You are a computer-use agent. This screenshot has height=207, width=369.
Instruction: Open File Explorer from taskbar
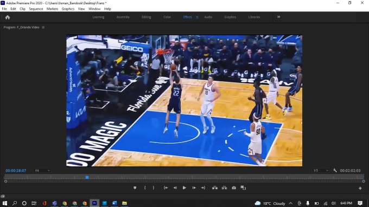(124, 203)
